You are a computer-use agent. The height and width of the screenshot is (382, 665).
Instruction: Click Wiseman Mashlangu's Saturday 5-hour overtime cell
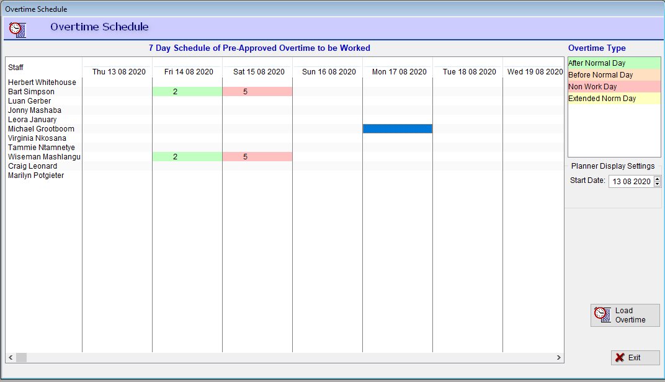pyautogui.click(x=257, y=157)
